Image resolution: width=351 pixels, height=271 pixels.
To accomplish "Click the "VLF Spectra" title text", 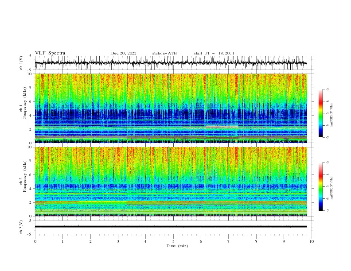I will pyautogui.click(x=50, y=53).
